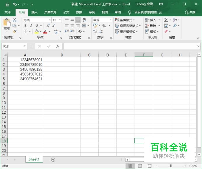This screenshot has height=169, width=202.
Task: Toggle align text left
Action: point(67,26)
